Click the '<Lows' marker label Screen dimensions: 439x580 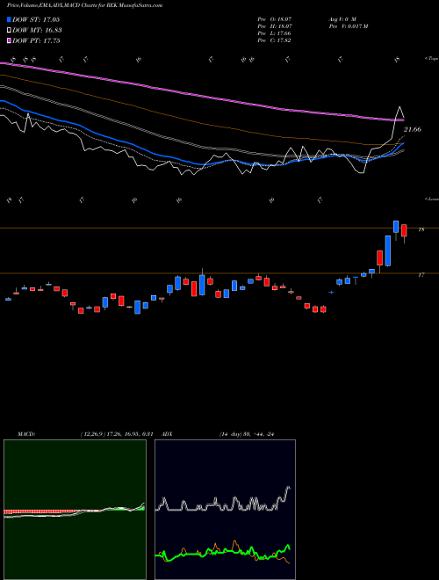click(431, 199)
